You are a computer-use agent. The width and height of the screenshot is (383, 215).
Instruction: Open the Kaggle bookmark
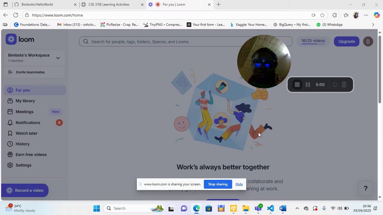(248, 25)
